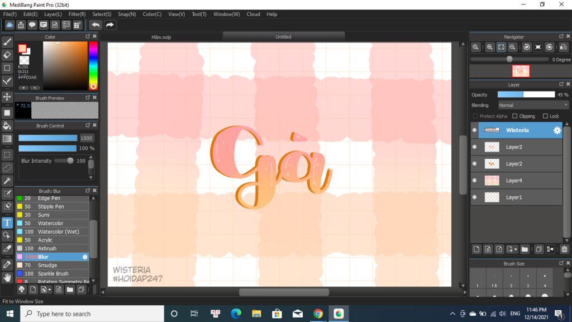Viewport: 572px width, 322px height.
Task: Select the Layer4 layer
Action: click(x=516, y=181)
